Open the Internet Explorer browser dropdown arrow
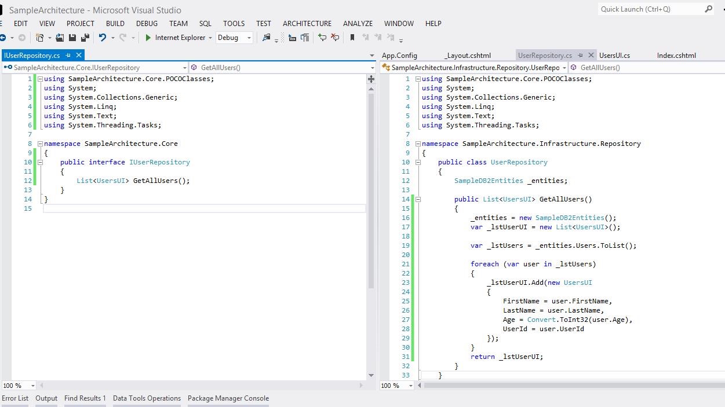Screen dimensions: 725x407 pos(210,38)
